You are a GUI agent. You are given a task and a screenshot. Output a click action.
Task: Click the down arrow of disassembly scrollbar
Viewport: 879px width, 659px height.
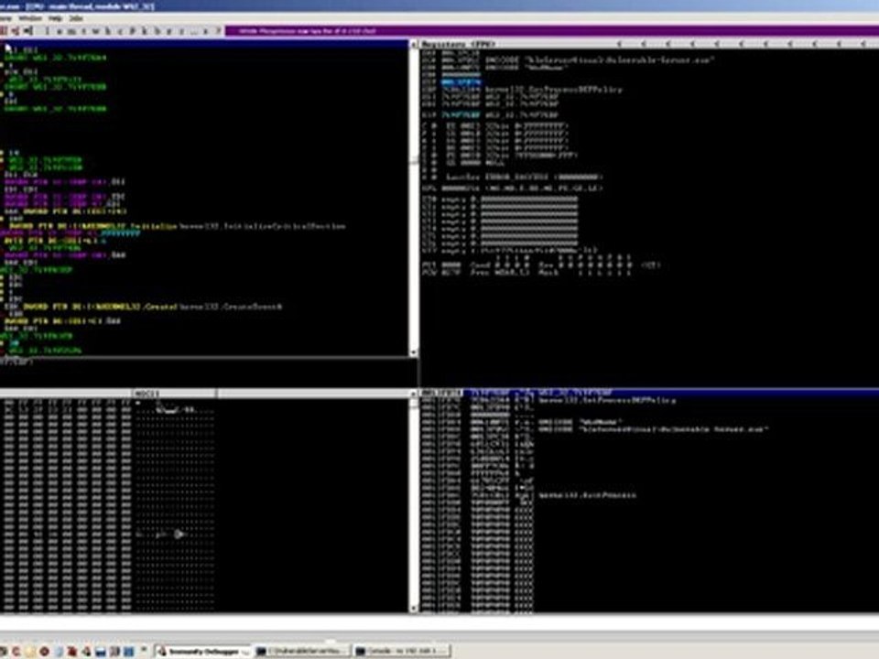click(x=414, y=352)
